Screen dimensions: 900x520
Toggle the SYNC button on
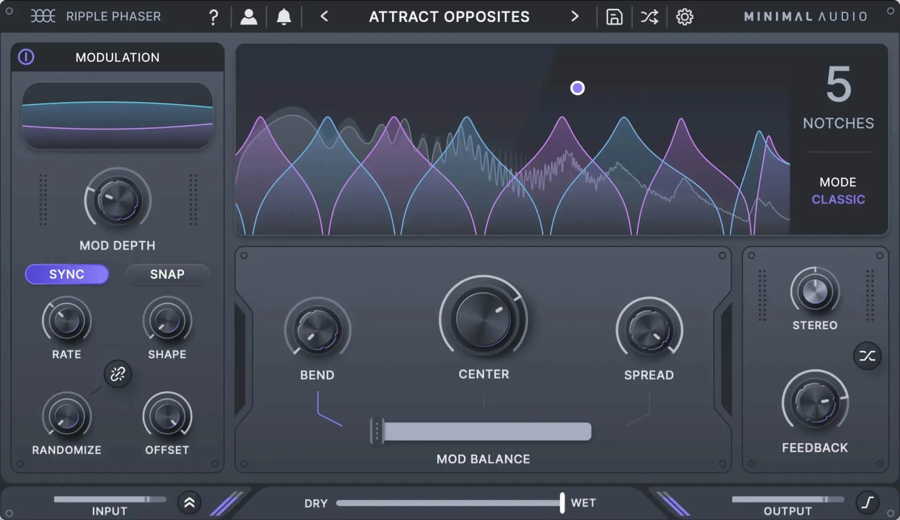click(x=66, y=274)
